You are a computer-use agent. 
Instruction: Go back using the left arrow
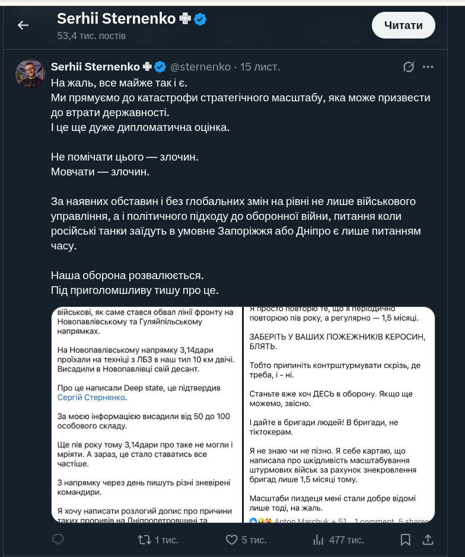tap(23, 25)
